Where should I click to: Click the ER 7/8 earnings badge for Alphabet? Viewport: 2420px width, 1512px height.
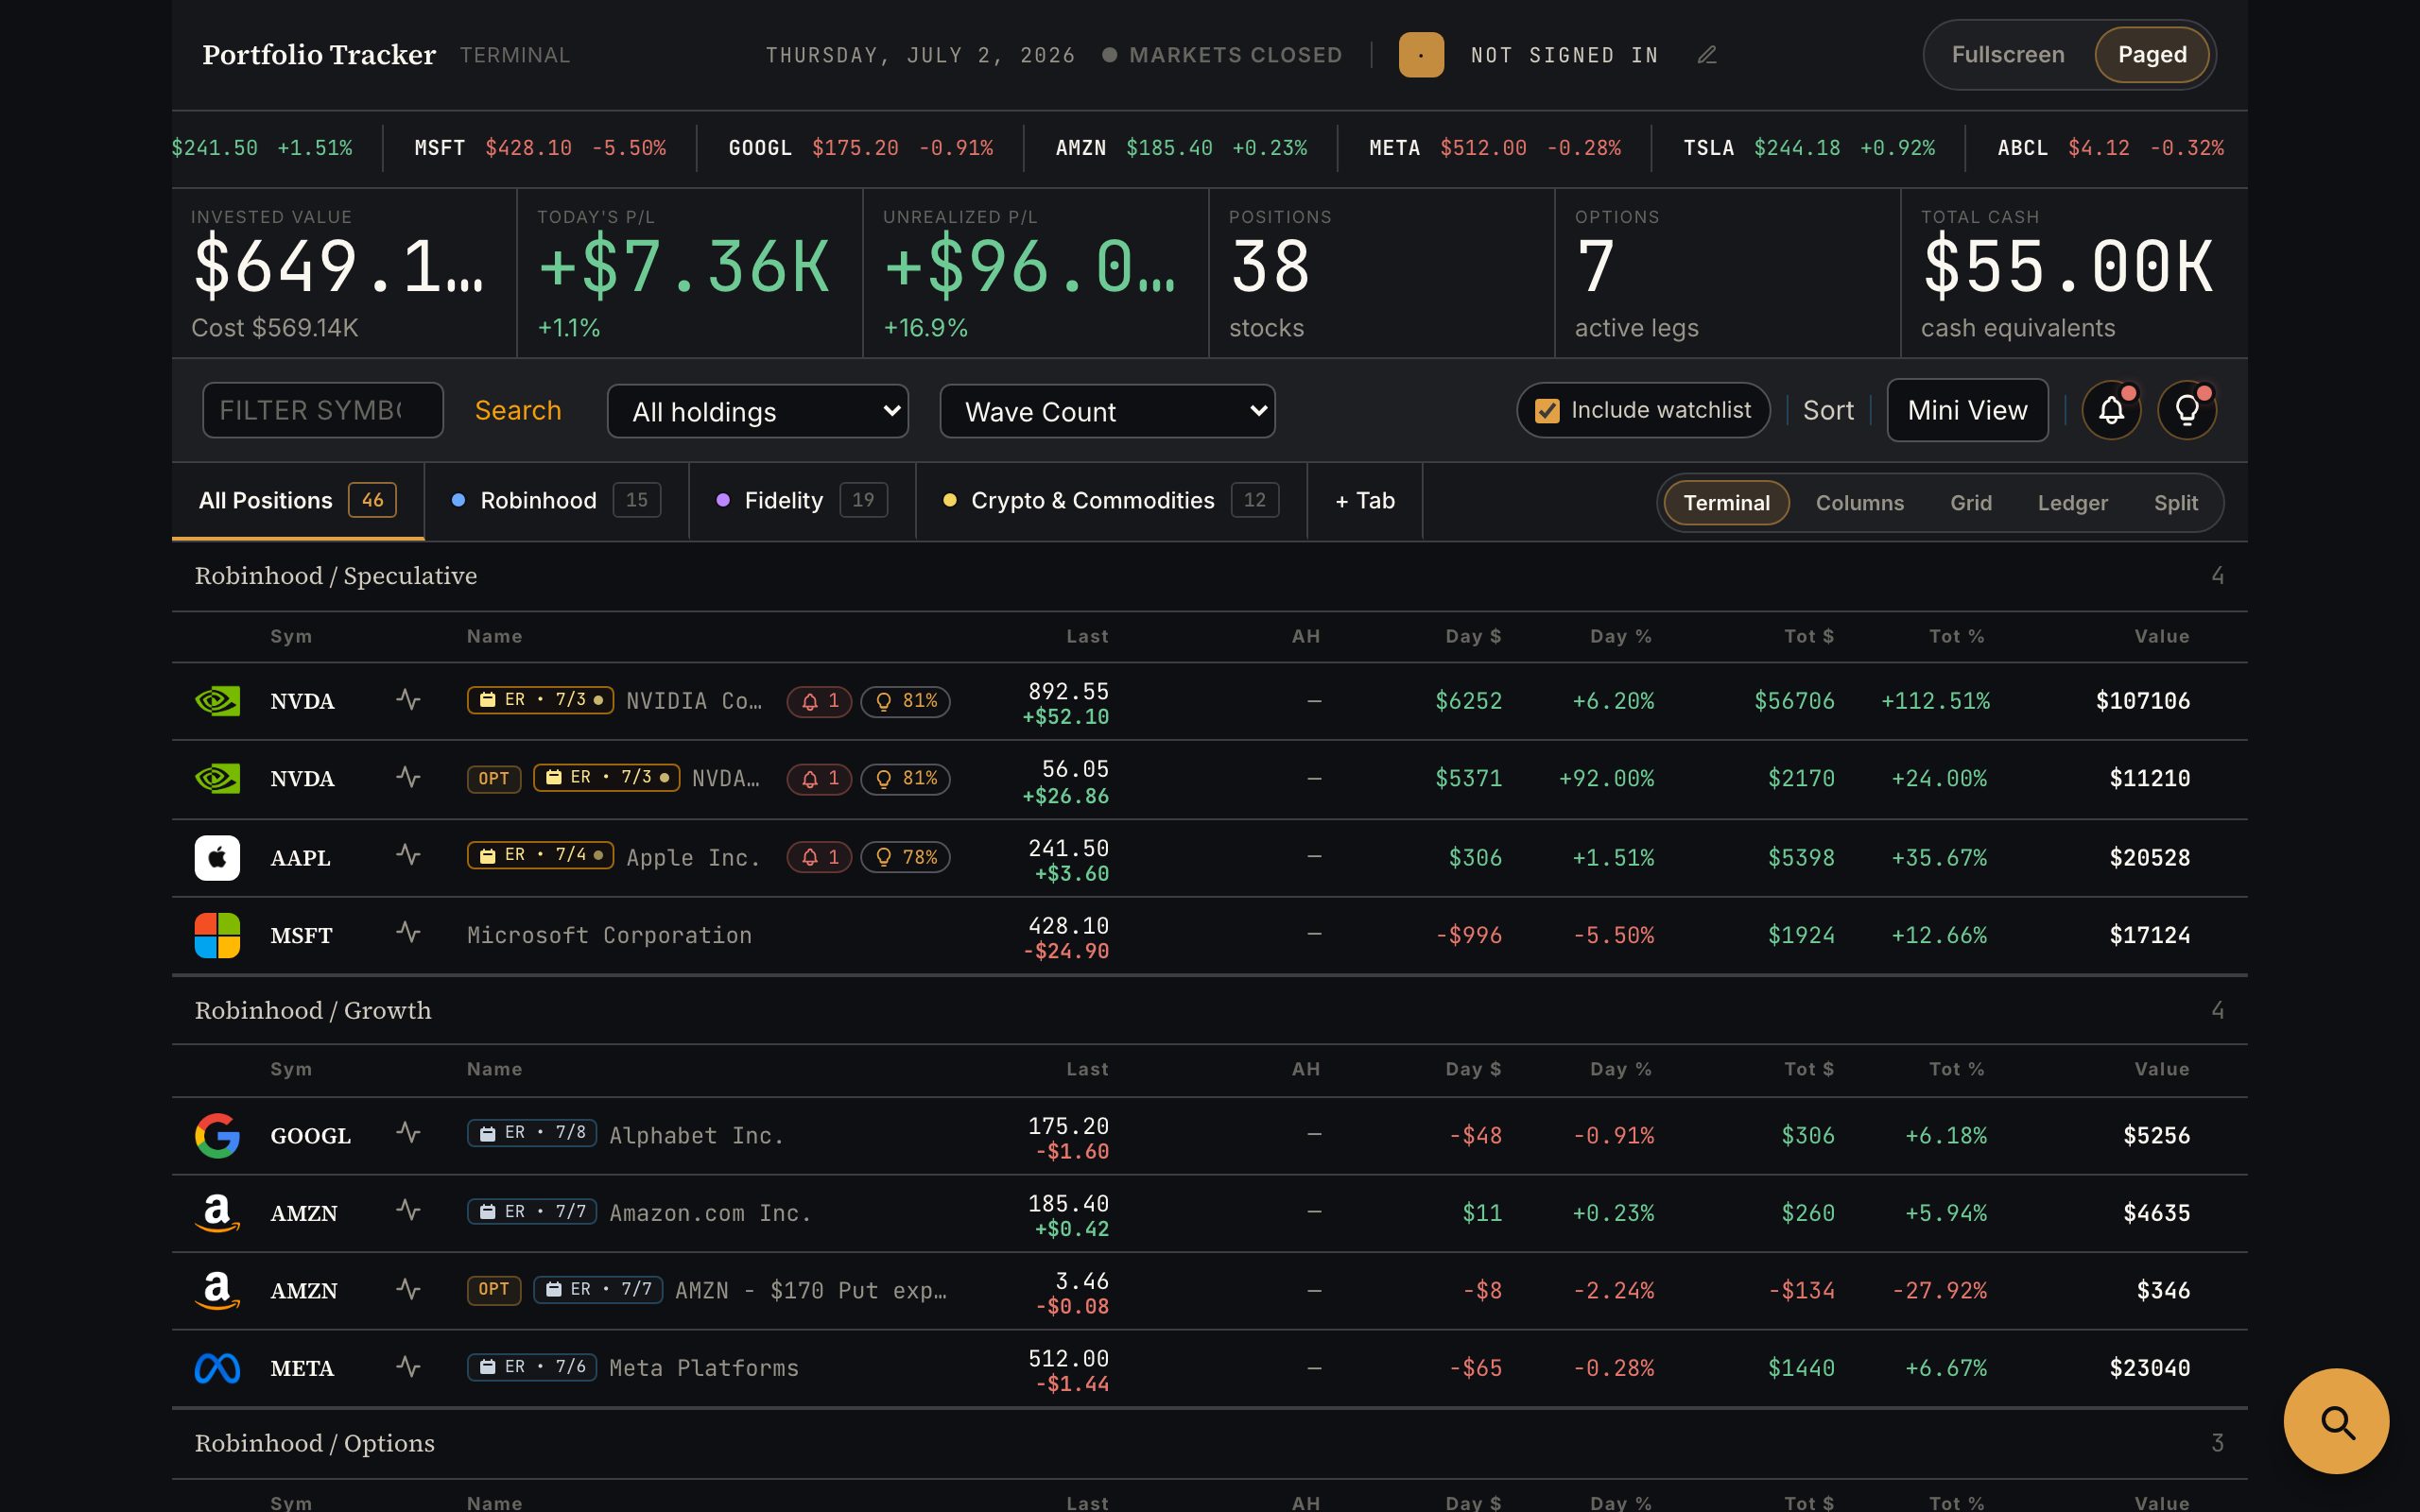point(532,1133)
